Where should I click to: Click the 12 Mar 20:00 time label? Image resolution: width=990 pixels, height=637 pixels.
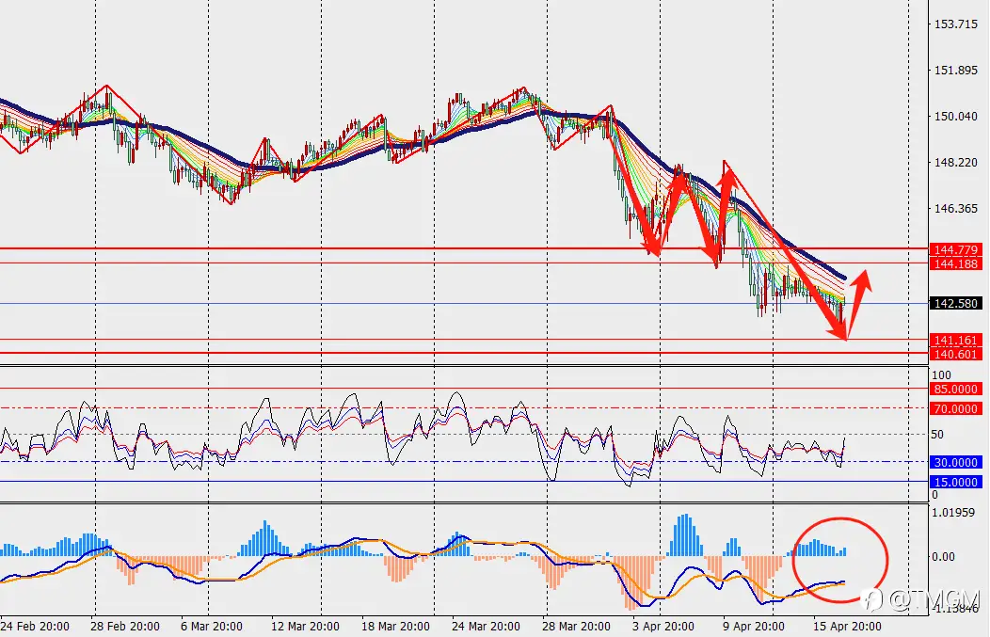click(305, 627)
